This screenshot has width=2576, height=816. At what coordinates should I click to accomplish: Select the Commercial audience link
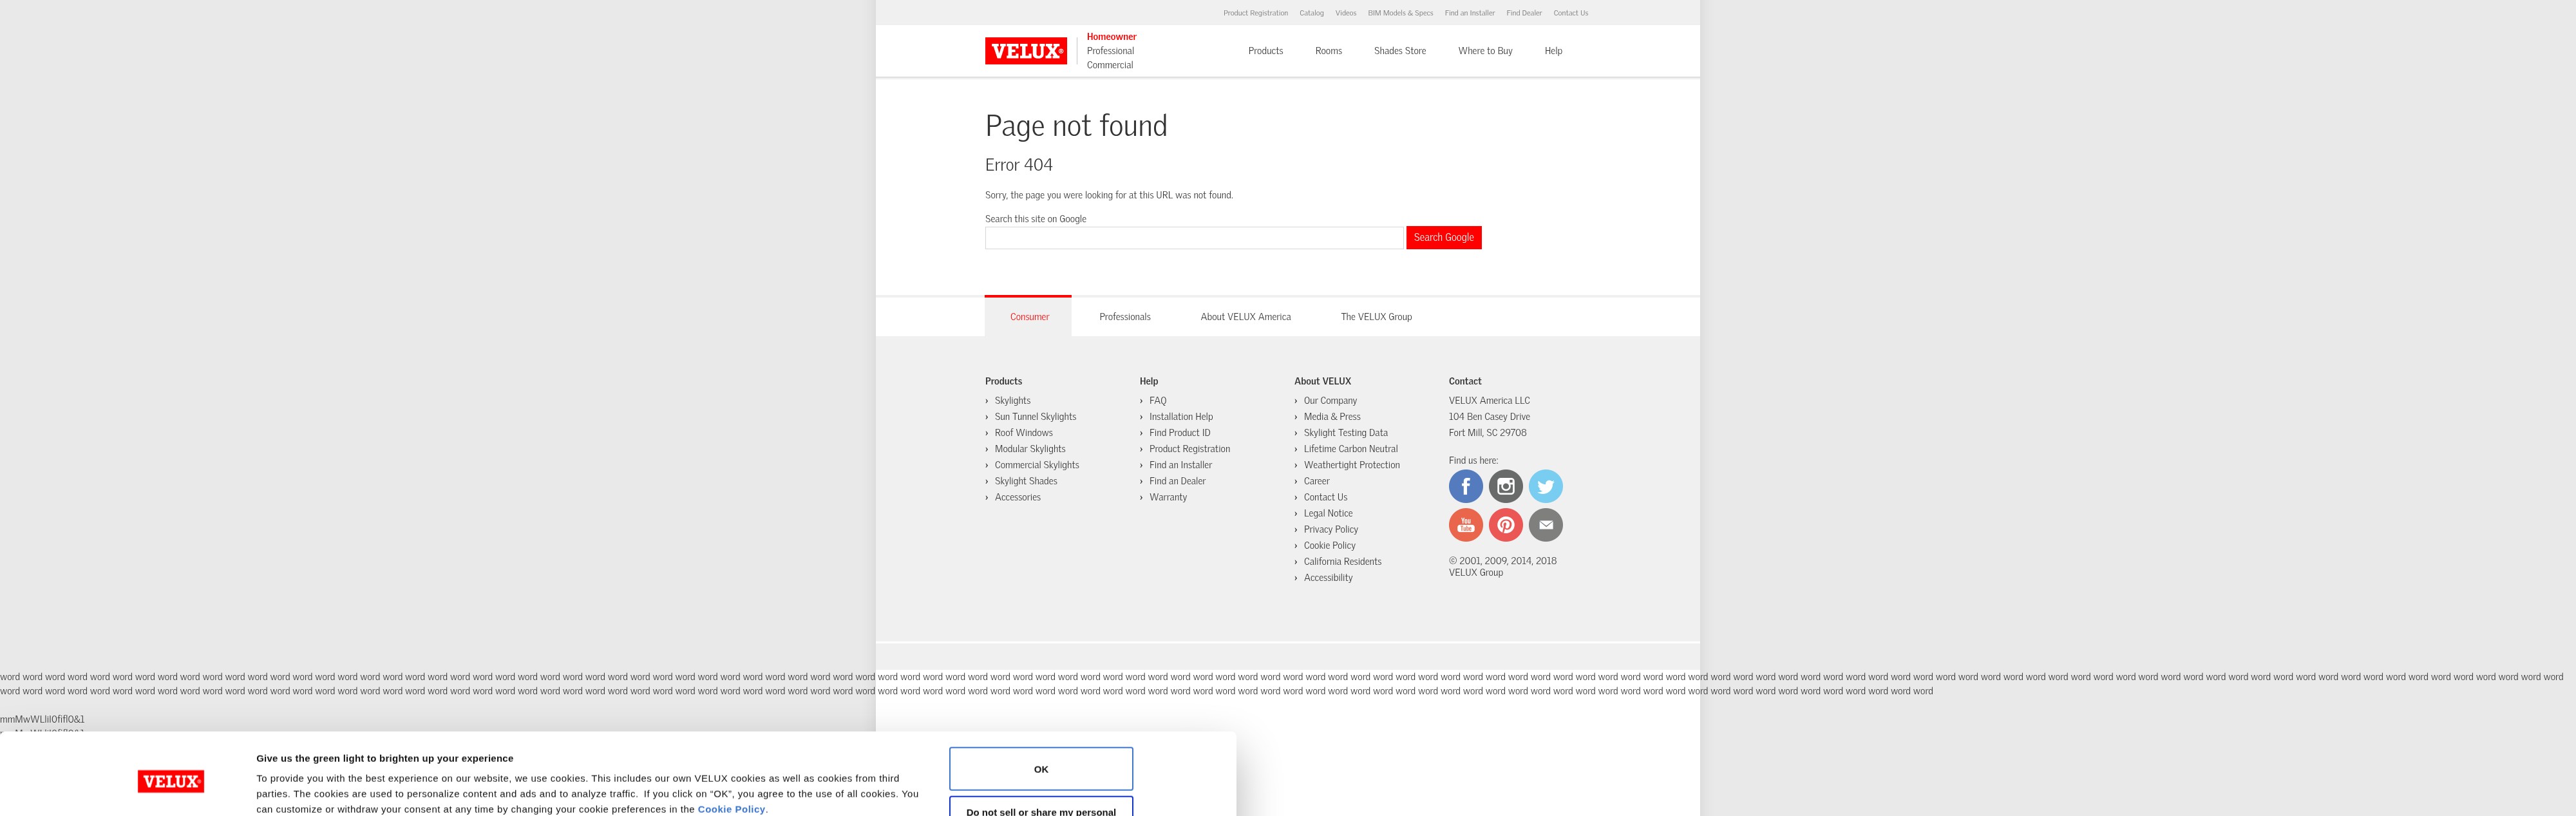point(1109,65)
